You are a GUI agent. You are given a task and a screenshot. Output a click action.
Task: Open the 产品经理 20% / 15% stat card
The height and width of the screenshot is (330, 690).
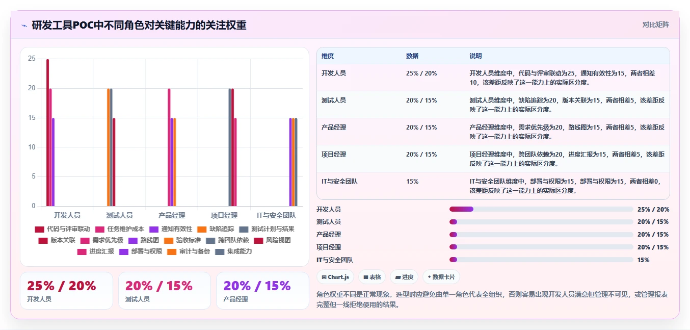point(262,291)
